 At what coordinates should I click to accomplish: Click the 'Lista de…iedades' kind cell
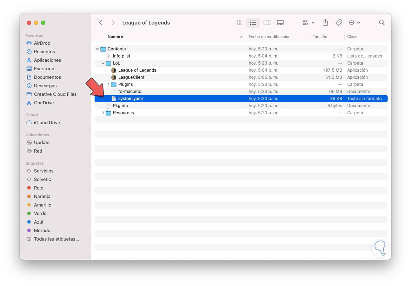click(364, 56)
